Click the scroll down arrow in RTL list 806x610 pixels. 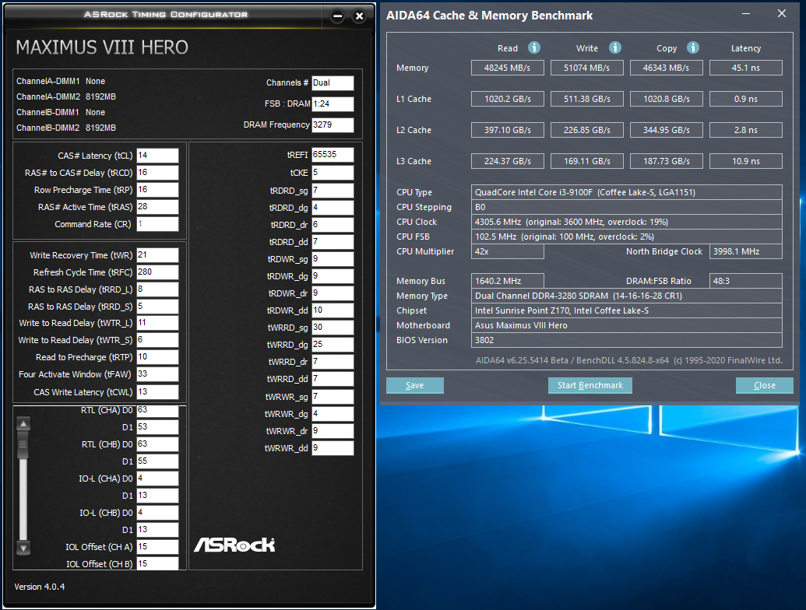(23, 548)
